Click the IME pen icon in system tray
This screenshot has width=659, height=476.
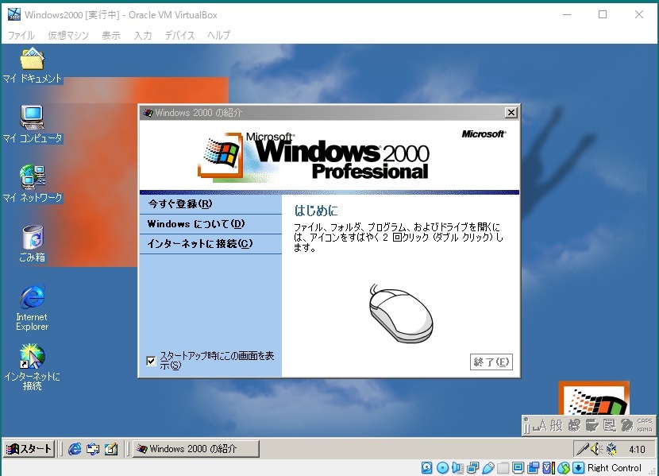click(x=582, y=449)
